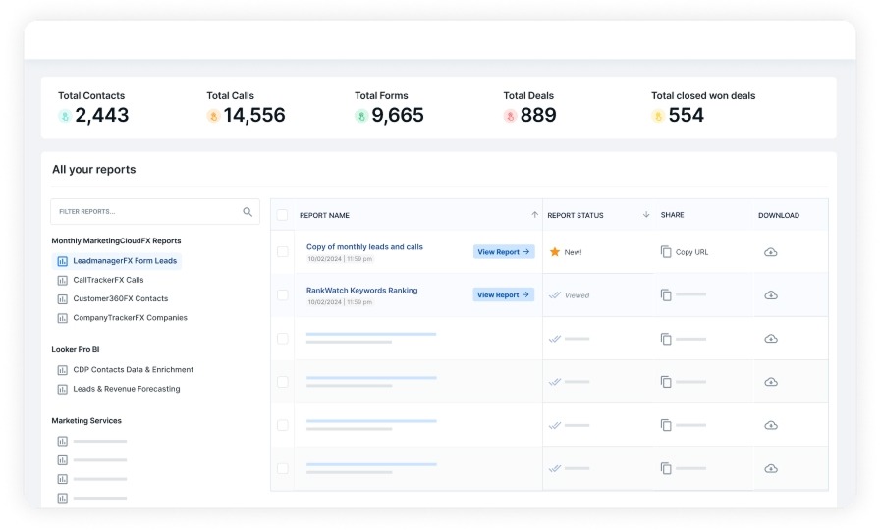The width and height of the screenshot is (880, 532).
Task: Select the RankWatch Keywords Ranking checkbox
Action: click(283, 295)
